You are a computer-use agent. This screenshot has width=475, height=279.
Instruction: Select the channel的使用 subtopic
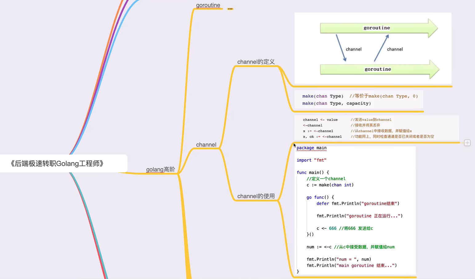coord(256,196)
